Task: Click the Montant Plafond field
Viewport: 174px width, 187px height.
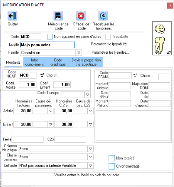Action: click(x=120, y=104)
